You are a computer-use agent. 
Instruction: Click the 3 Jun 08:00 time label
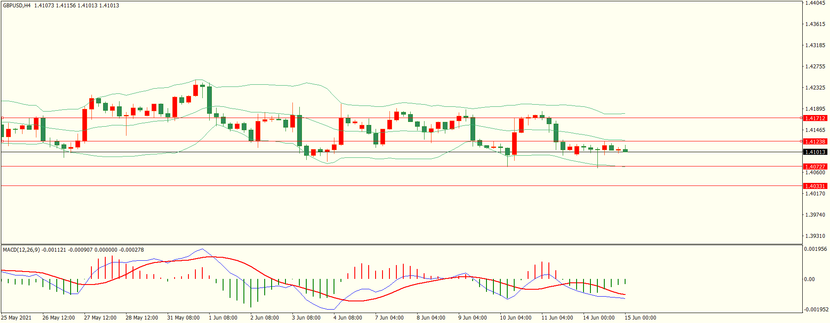(306, 318)
